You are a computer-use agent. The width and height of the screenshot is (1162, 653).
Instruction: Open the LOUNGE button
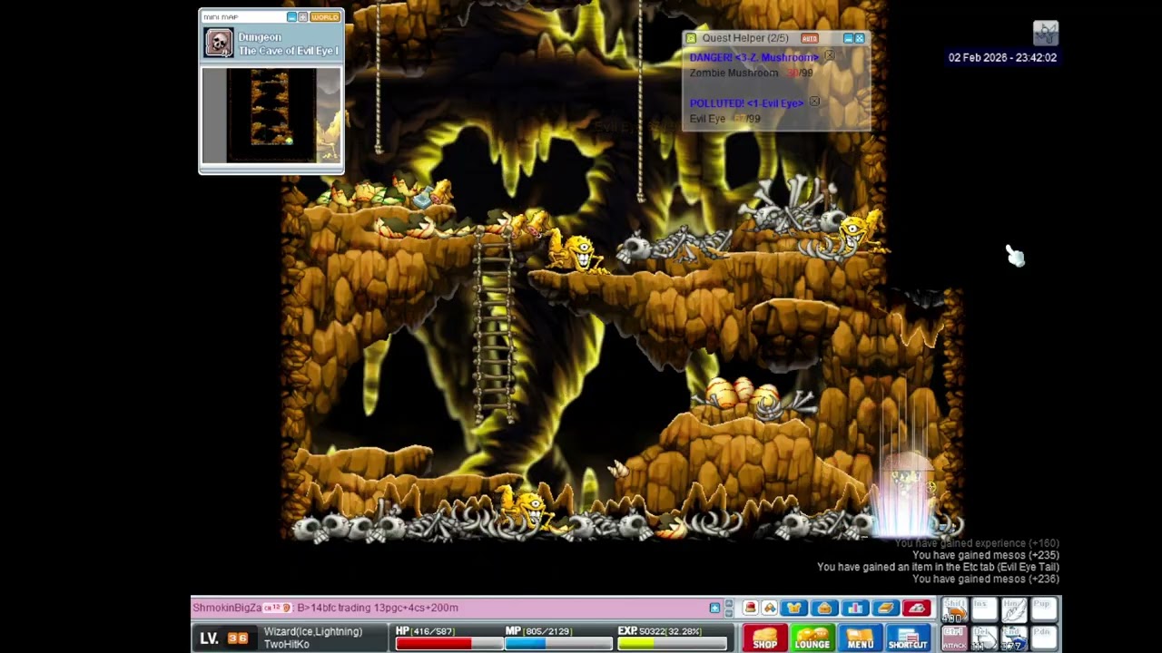point(812,638)
